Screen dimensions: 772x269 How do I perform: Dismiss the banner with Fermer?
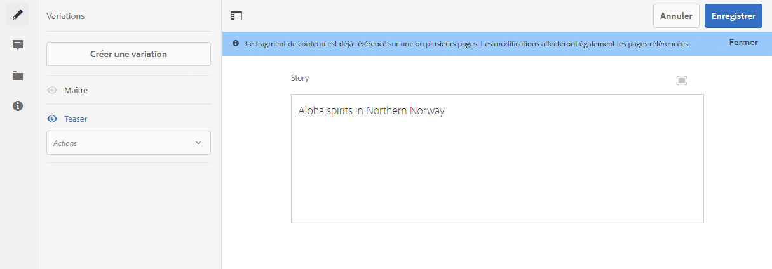pyautogui.click(x=743, y=43)
